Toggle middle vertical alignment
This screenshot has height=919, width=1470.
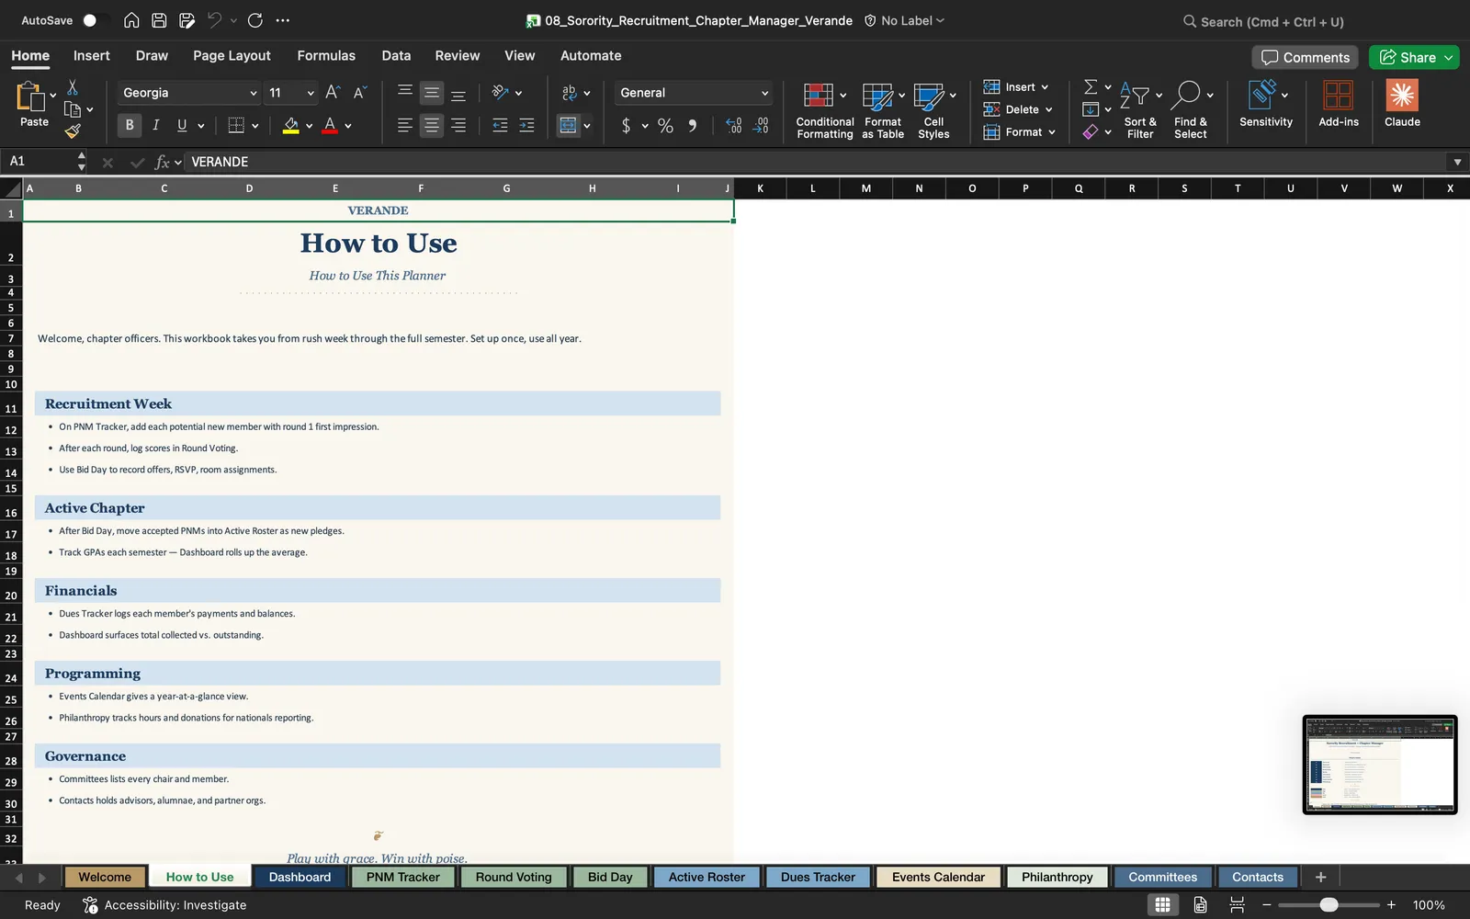pyautogui.click(x=431, y=93)
